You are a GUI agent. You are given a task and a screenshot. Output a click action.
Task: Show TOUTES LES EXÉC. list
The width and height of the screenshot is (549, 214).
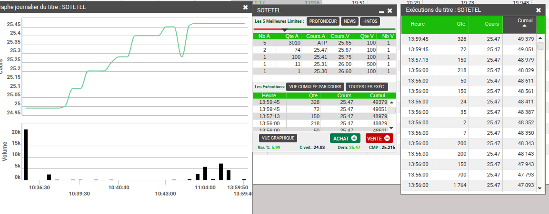pyautogui.click(x=367, y=86)
